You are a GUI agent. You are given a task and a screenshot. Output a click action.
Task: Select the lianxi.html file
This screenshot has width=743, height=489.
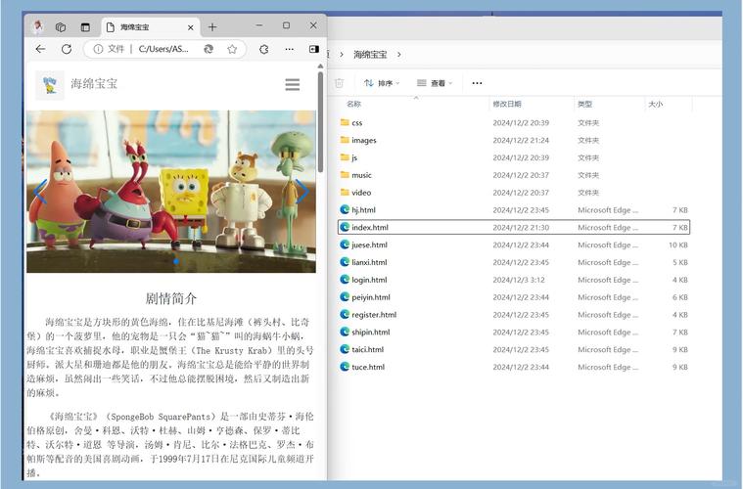[x=514, y=262]
